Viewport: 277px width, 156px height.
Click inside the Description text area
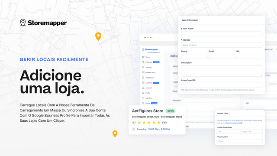pyautogui.click(x=222, y=71)
